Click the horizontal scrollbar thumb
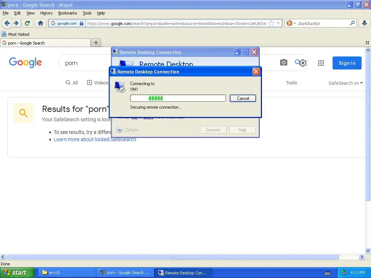 pyautogui.click(x=172, y=257)
